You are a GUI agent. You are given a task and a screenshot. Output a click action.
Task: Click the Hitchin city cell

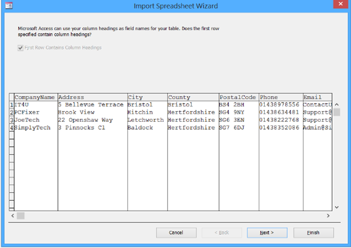[147, 113]
